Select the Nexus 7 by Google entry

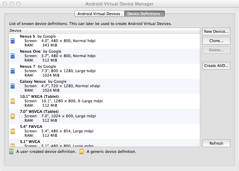pyautogui.click(x=104, y=71)
